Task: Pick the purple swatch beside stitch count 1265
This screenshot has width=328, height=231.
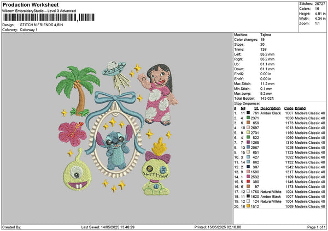Action: 248,142
